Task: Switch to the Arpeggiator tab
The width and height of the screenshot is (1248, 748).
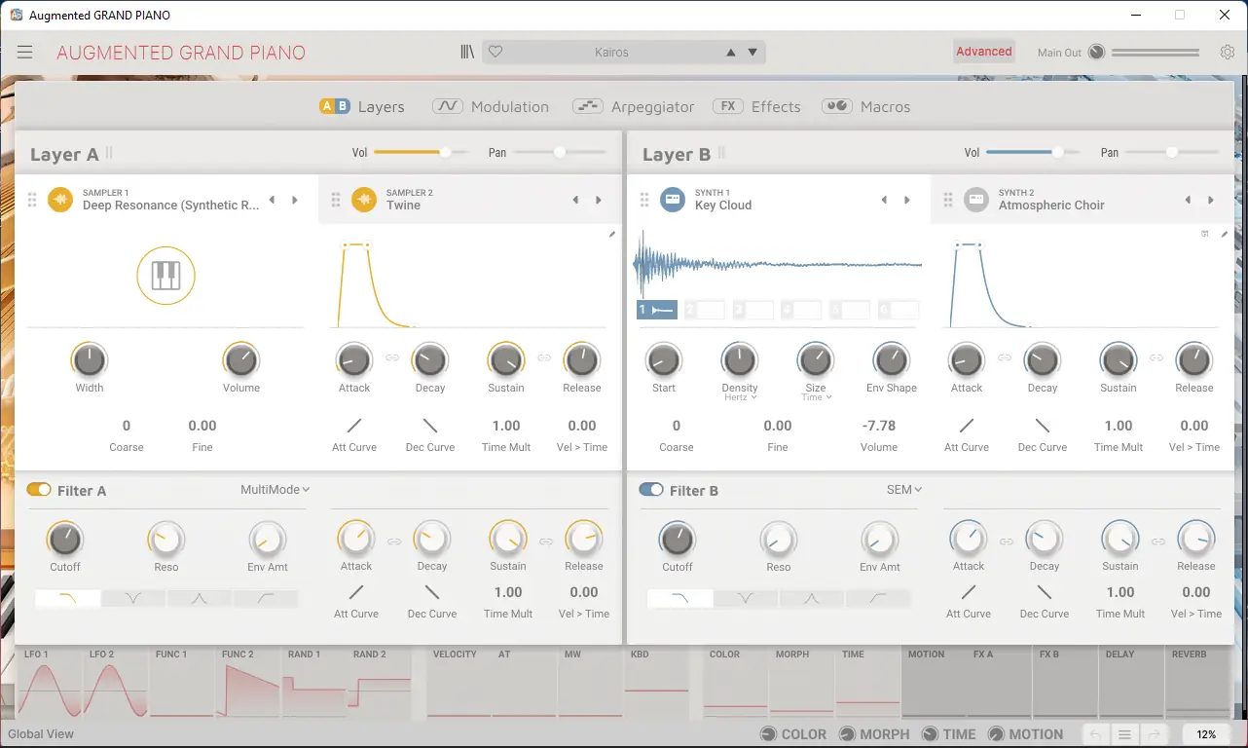Action: tap(634, 106)
